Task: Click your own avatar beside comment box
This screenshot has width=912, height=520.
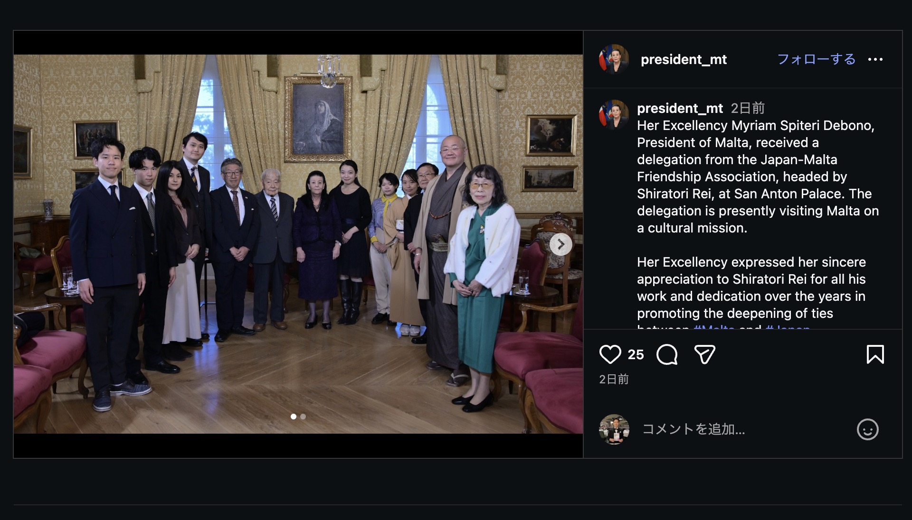Action: pyautogui.click(x=614, y=429)
